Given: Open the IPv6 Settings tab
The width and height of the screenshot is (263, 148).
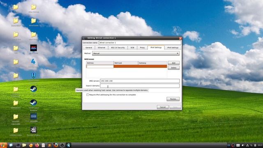Looking at the screenshot, I should 173,48.
